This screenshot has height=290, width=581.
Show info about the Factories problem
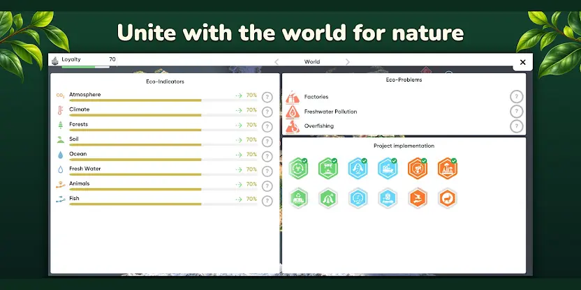pos(517,97)
